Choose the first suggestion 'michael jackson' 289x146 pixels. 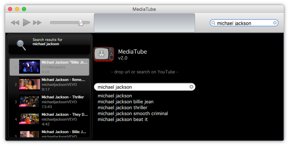click(115, 96)
